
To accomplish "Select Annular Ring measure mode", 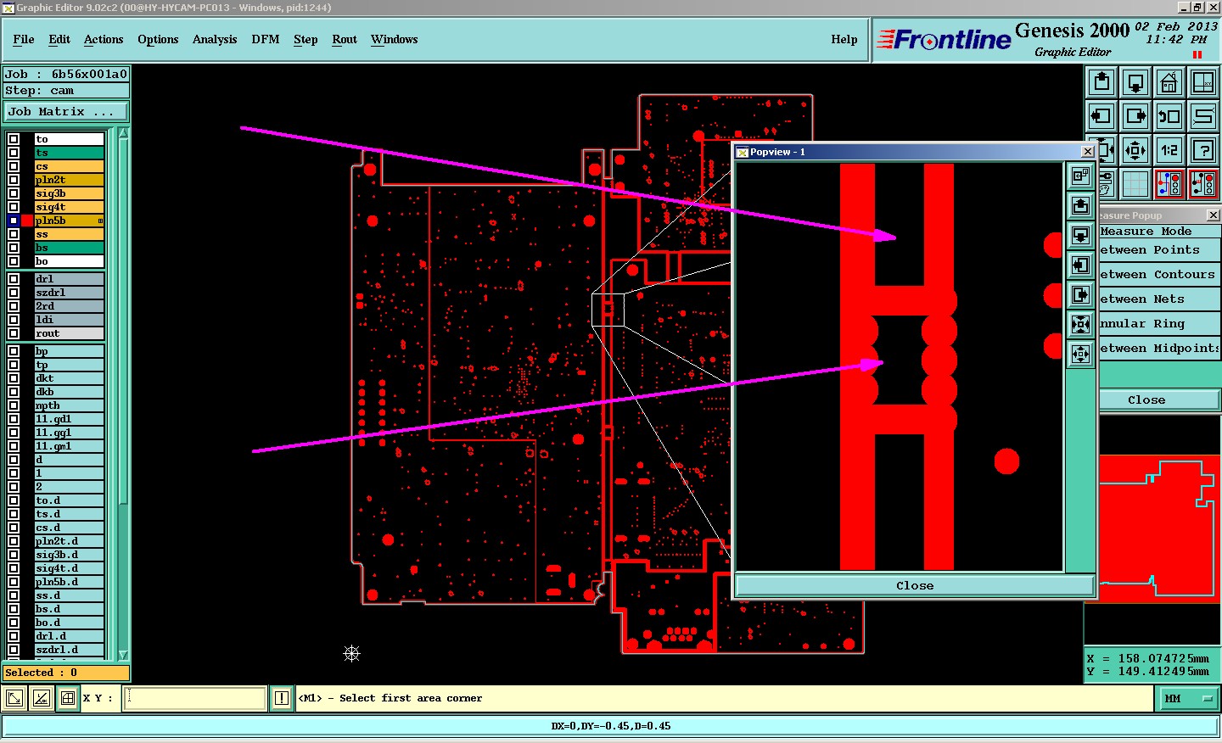I will coord(1160,324).
